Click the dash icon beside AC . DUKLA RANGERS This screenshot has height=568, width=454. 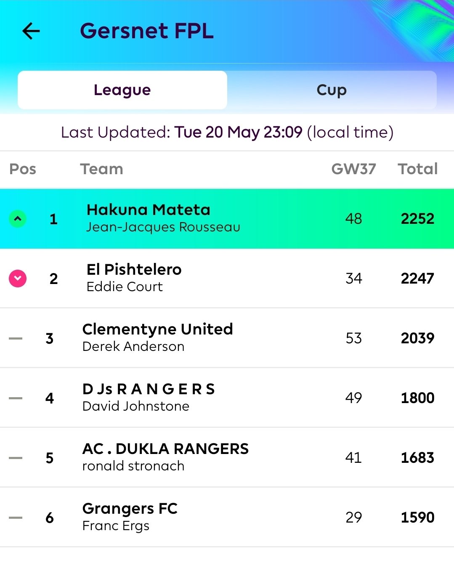[16, 458]
